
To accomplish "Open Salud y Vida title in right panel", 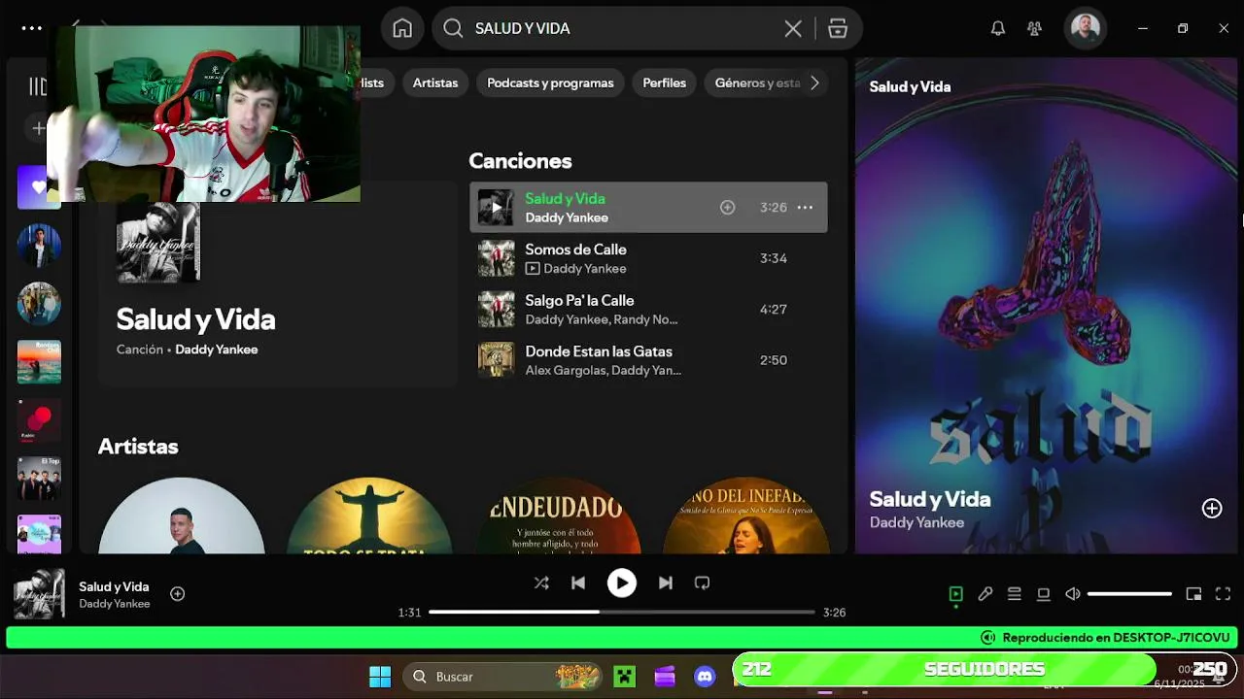I will 929,499.
